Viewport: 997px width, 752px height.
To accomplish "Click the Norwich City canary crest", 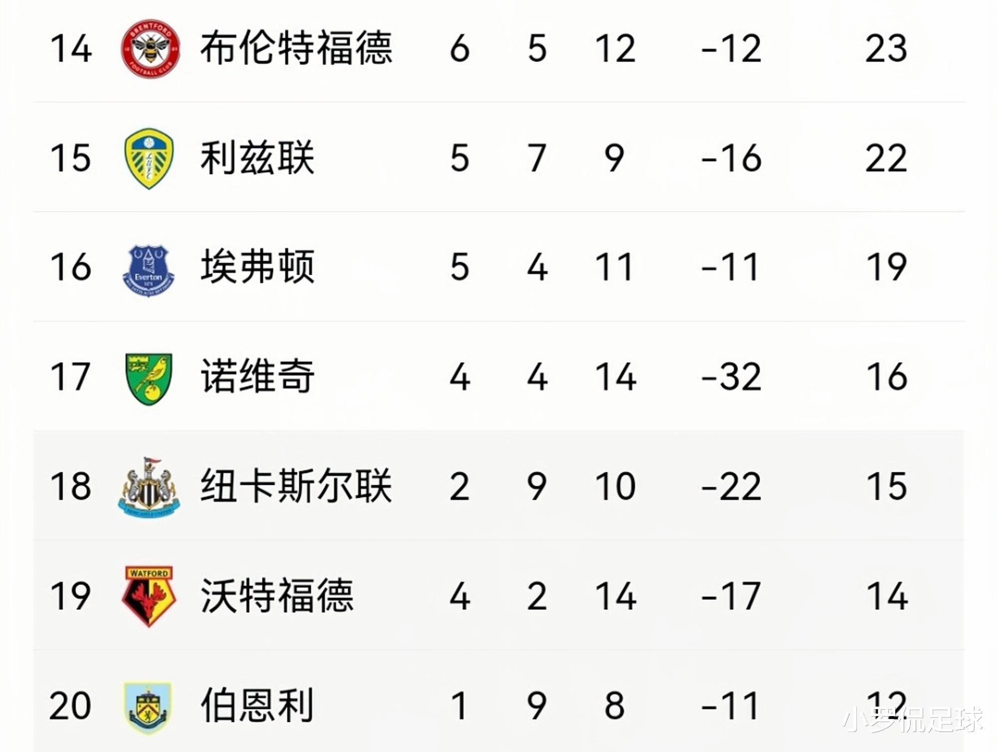I will (149, 378).
